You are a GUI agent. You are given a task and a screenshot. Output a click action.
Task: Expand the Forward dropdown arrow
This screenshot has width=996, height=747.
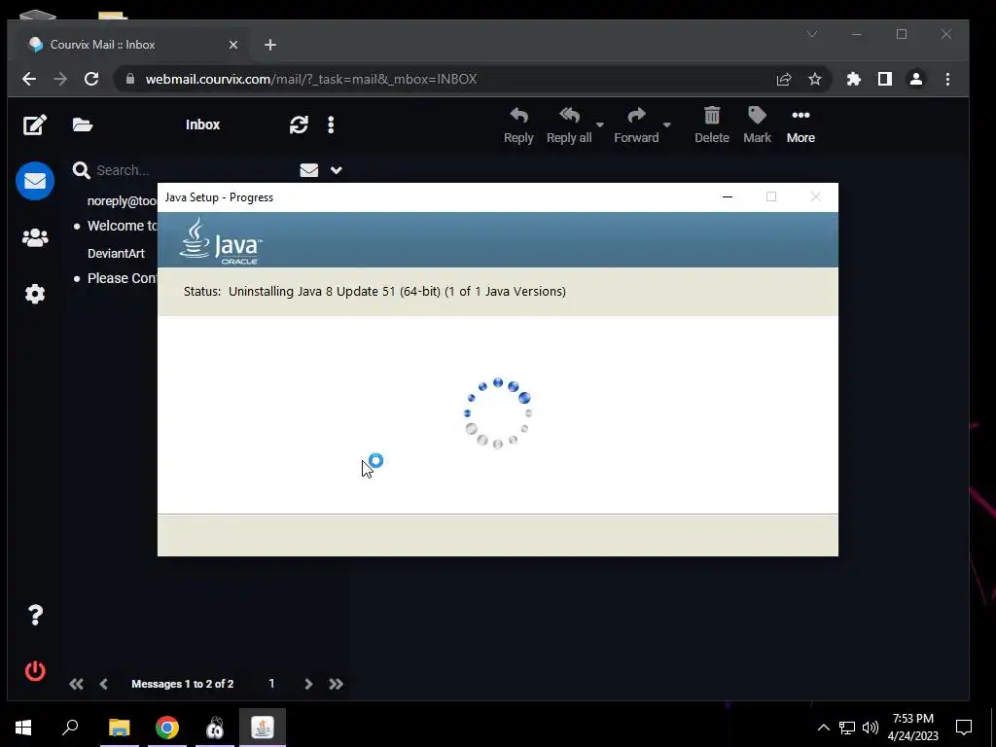click(666, 124)
